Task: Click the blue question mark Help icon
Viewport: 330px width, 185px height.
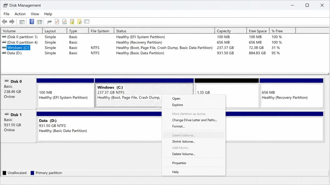Action: [32, 21]
